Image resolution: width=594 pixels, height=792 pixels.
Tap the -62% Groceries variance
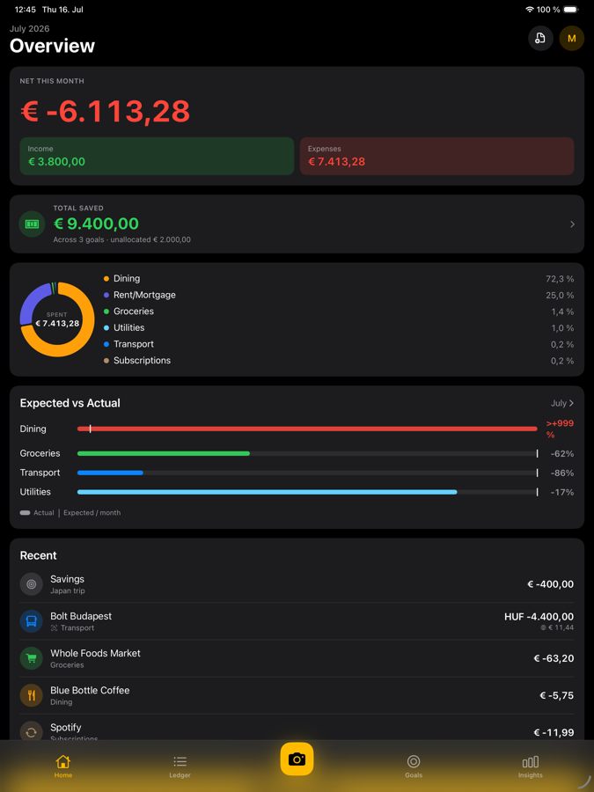click(x=561, y=453)
